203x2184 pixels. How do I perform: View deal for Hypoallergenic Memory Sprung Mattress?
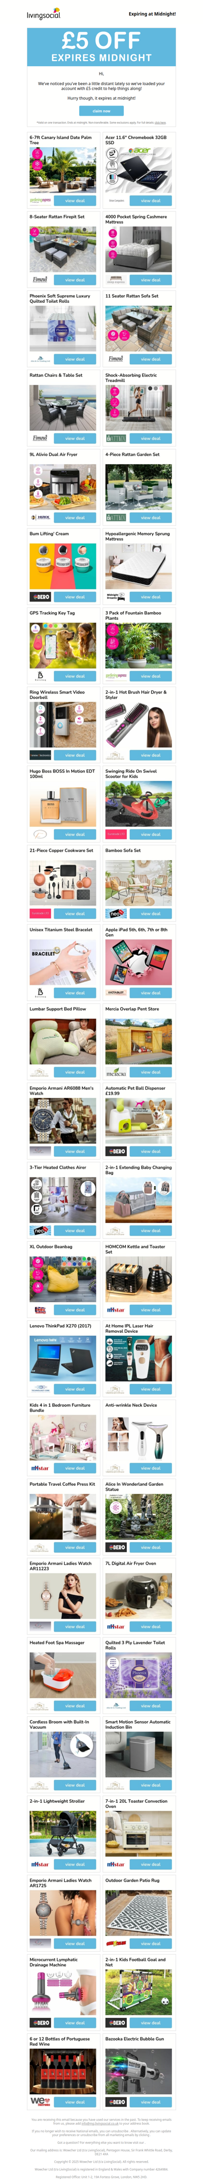(x=151, y=597)
